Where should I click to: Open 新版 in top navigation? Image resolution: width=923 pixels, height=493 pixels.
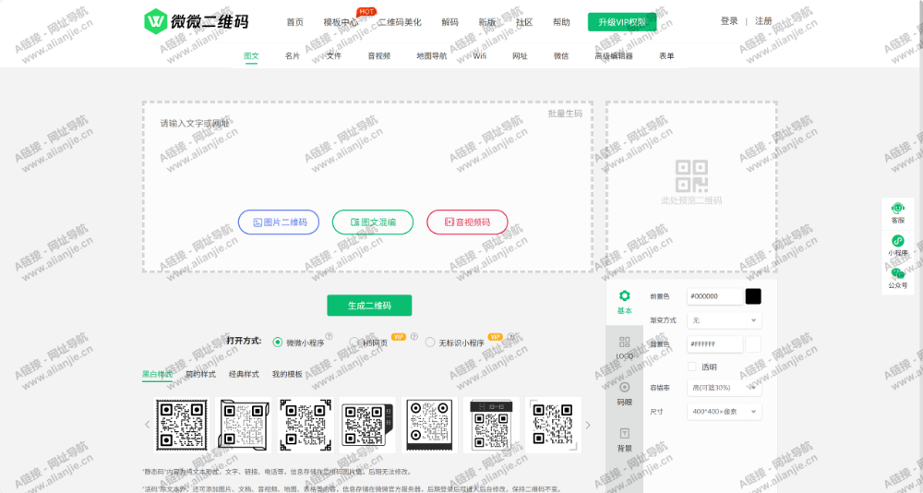tap(486, 22)
